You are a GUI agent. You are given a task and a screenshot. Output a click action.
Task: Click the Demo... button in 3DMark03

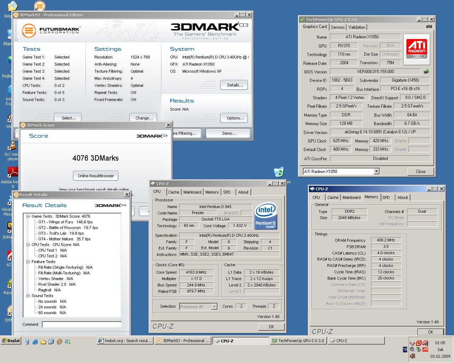228,133
